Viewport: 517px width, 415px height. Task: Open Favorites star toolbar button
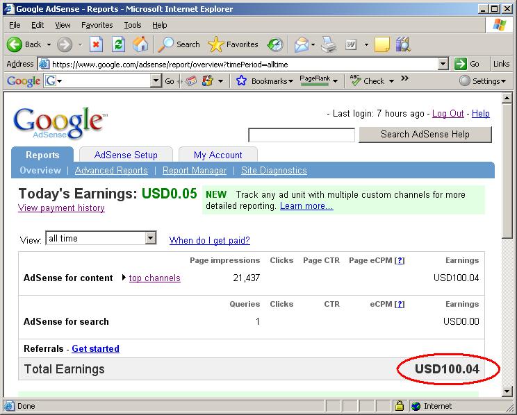[x=233, y=44]
